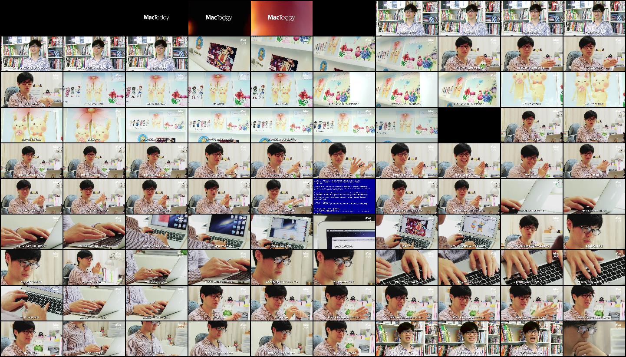The width and height of the screenshot is (626, 357).
Task: Jump to final frame of man touching chin
Action: (594, 339)
